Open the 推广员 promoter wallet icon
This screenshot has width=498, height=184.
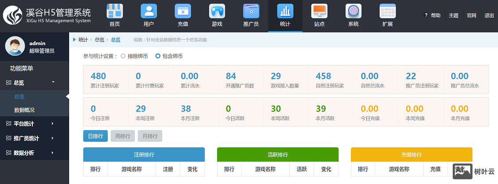tap(251, 11)
